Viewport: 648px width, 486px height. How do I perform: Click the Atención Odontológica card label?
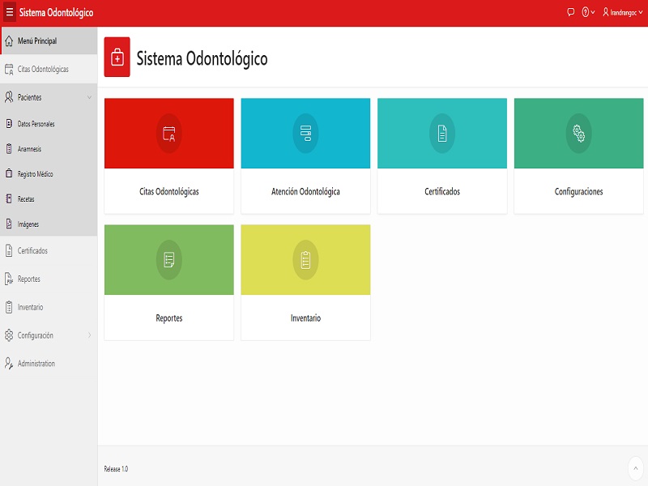click(305, 192)
